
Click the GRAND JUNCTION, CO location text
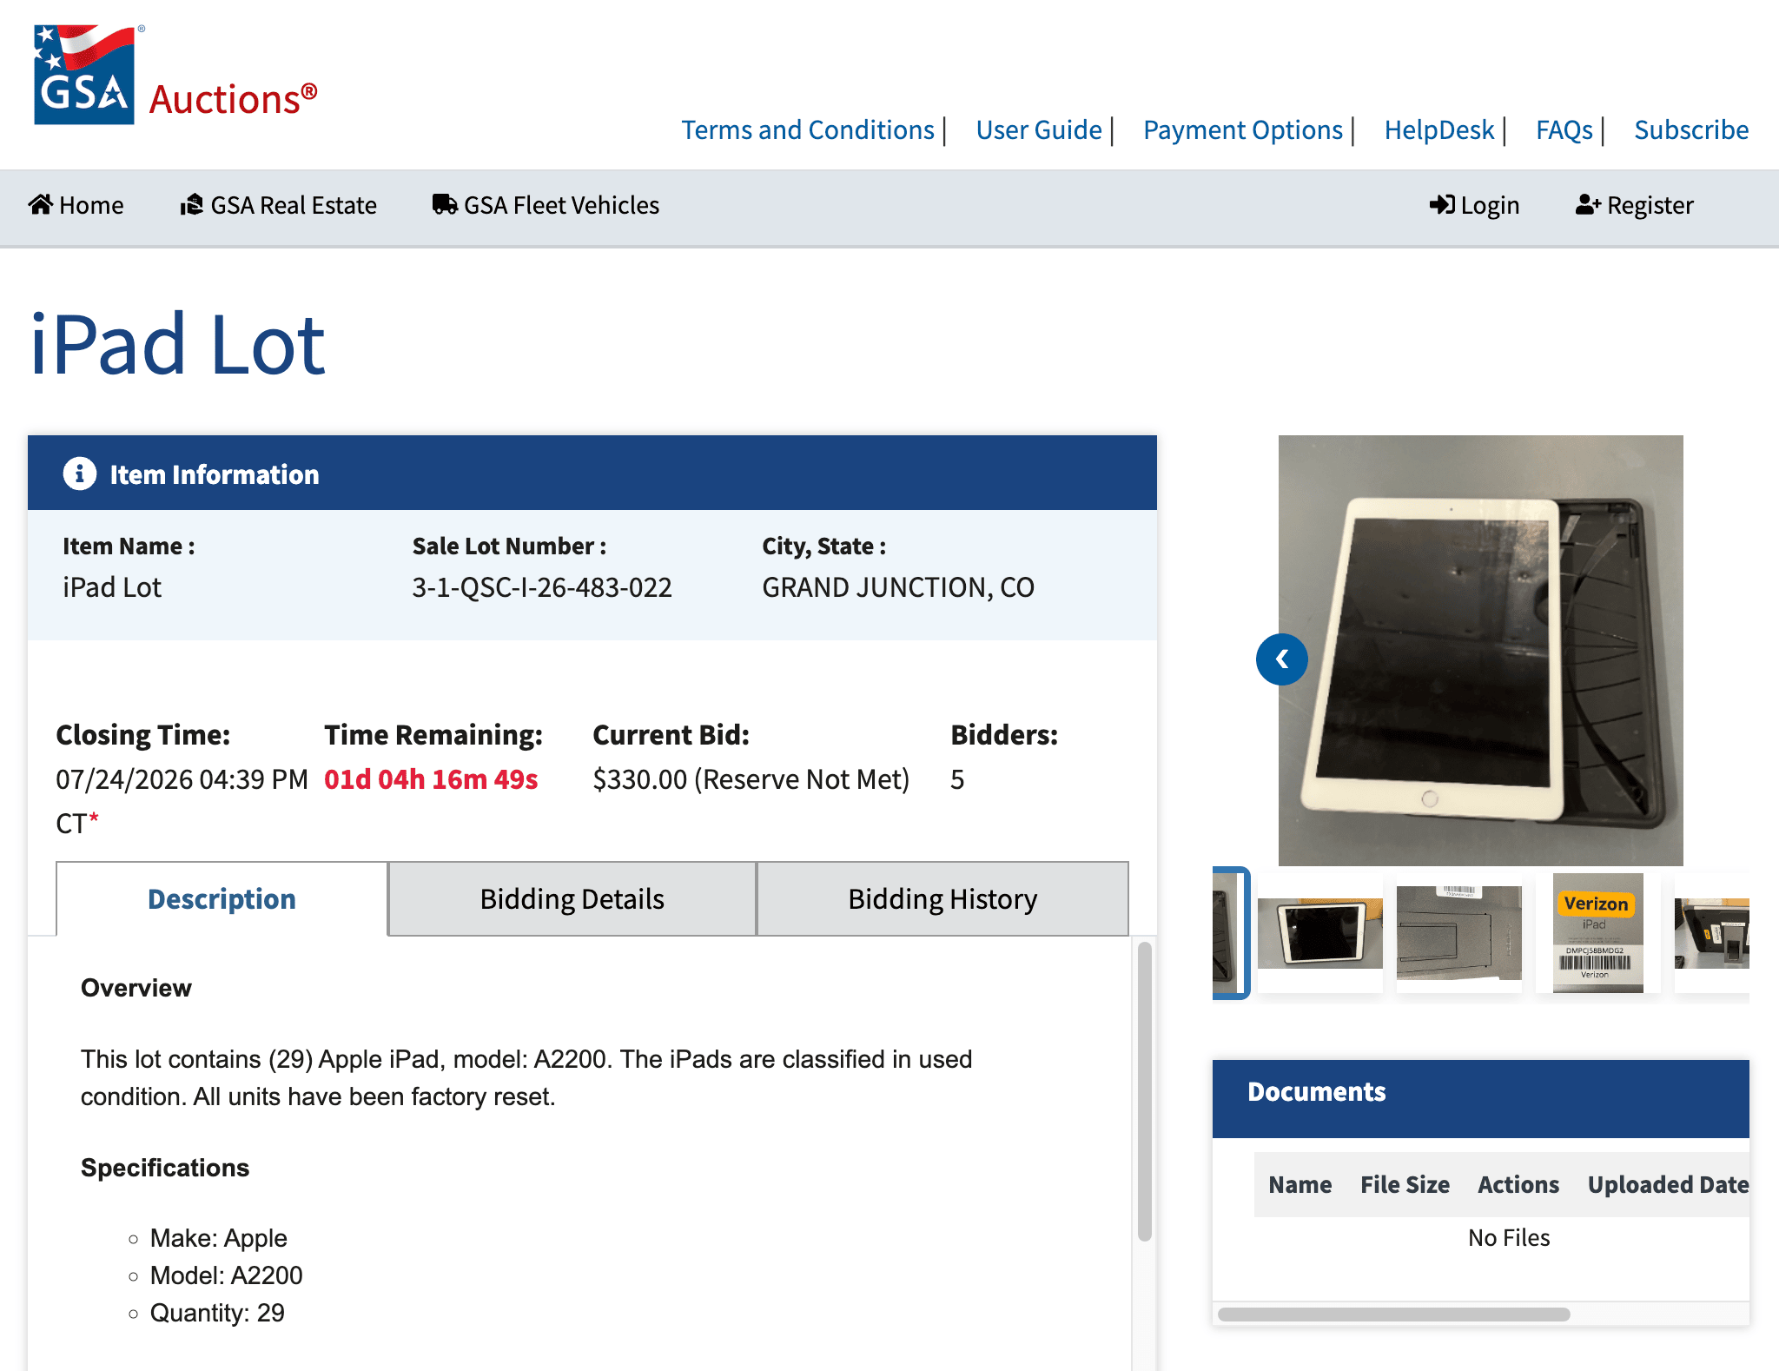click(x=898, y=587)
